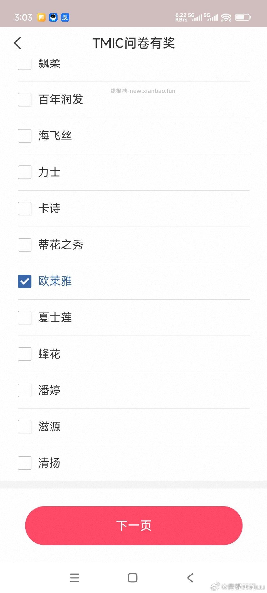Check the 清扬 checkbox at the bottom
Image resolution: width=267 pixels, height=593 pixels.
click(24, 463)
